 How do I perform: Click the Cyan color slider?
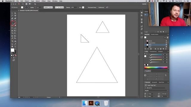point(156,55)
